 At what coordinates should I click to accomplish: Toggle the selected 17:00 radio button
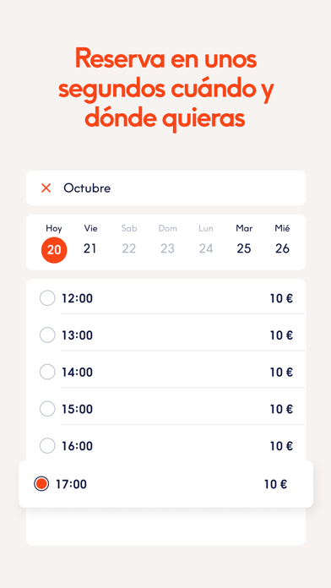tap(41, 484)
